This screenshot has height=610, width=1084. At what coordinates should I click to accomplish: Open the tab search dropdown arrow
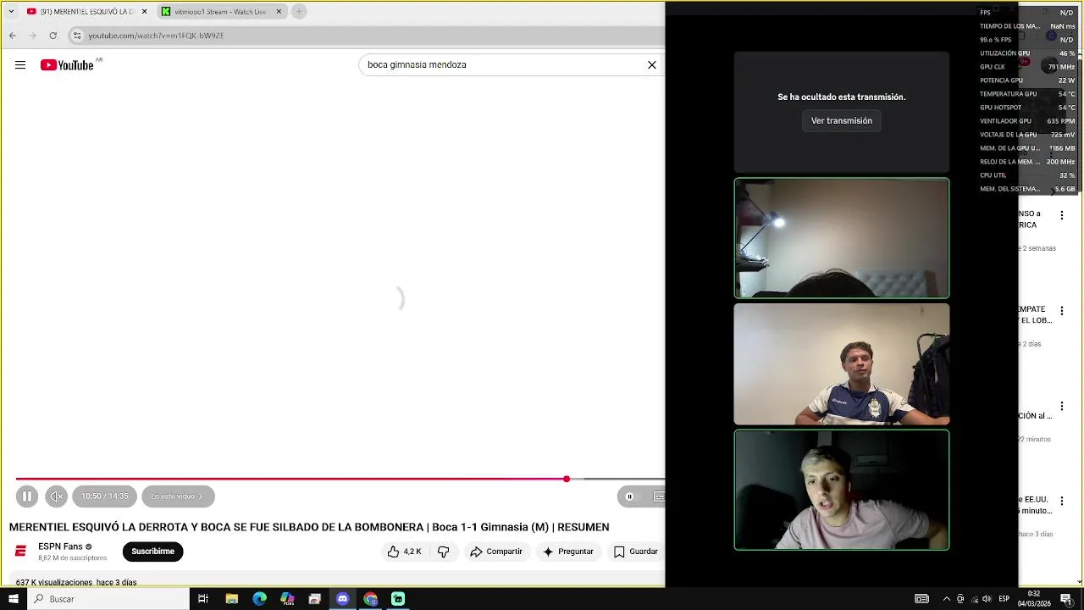[11, 12]
